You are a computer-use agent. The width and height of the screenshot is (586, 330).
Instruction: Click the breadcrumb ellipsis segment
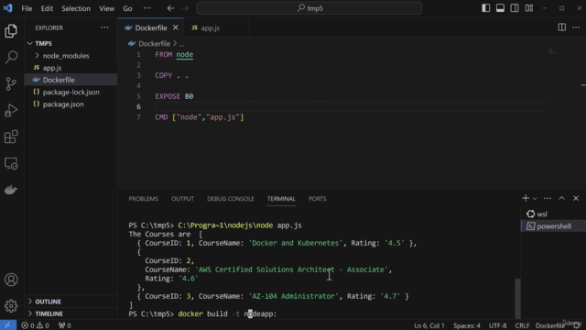[x=181, y=44]
